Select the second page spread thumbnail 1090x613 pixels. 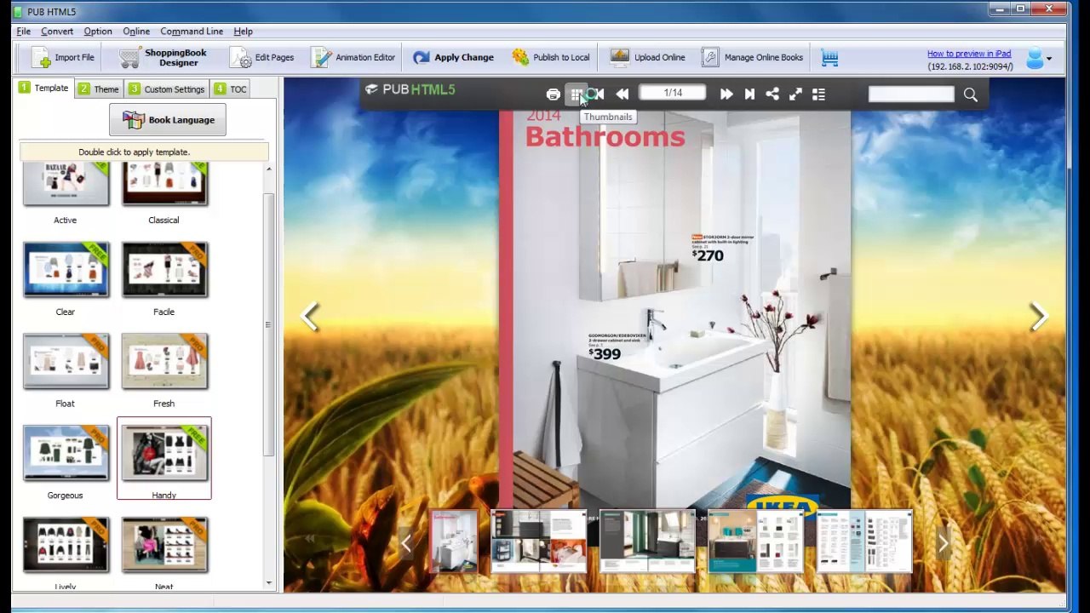click(539, 541)
